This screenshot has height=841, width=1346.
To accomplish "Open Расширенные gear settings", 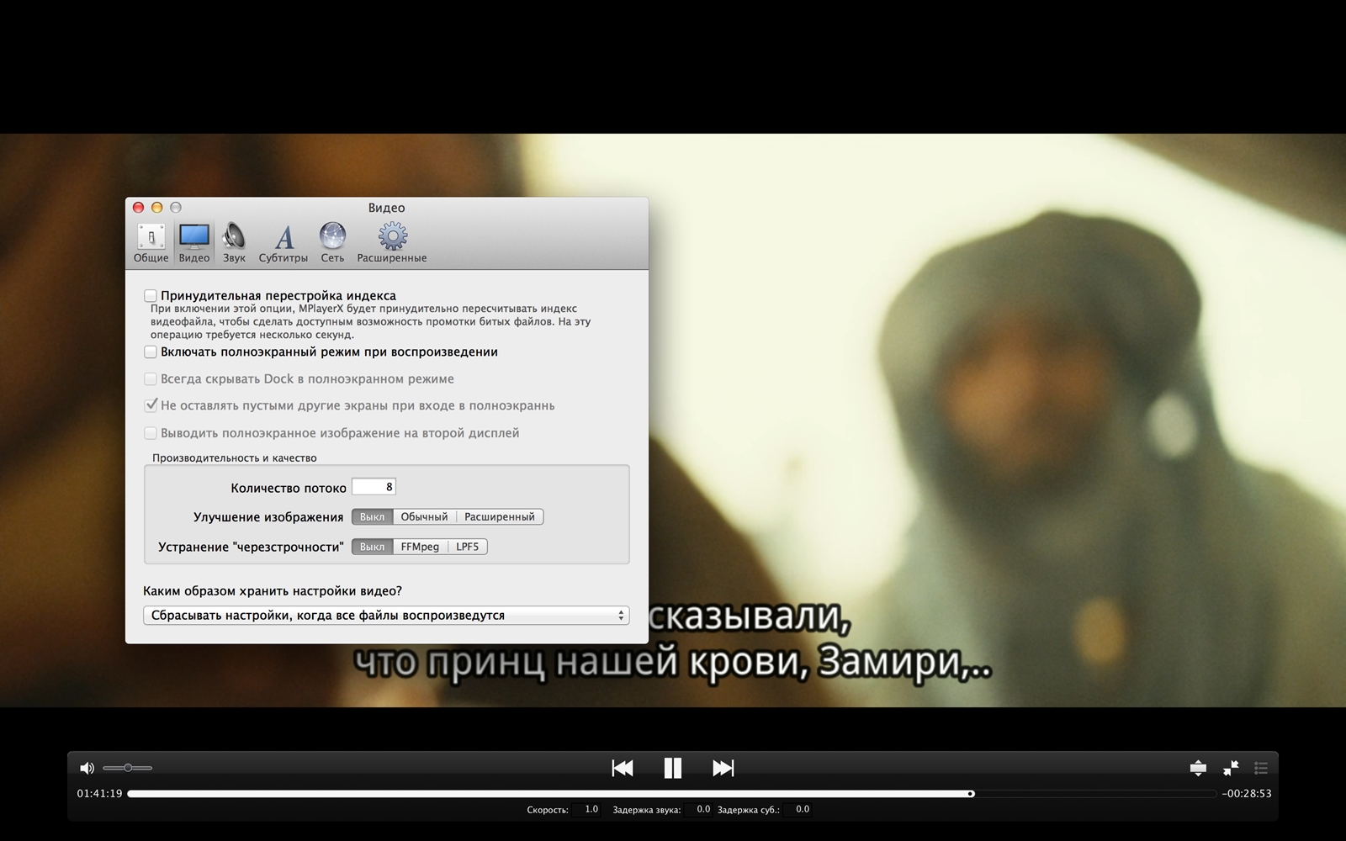I will [392, 243].
